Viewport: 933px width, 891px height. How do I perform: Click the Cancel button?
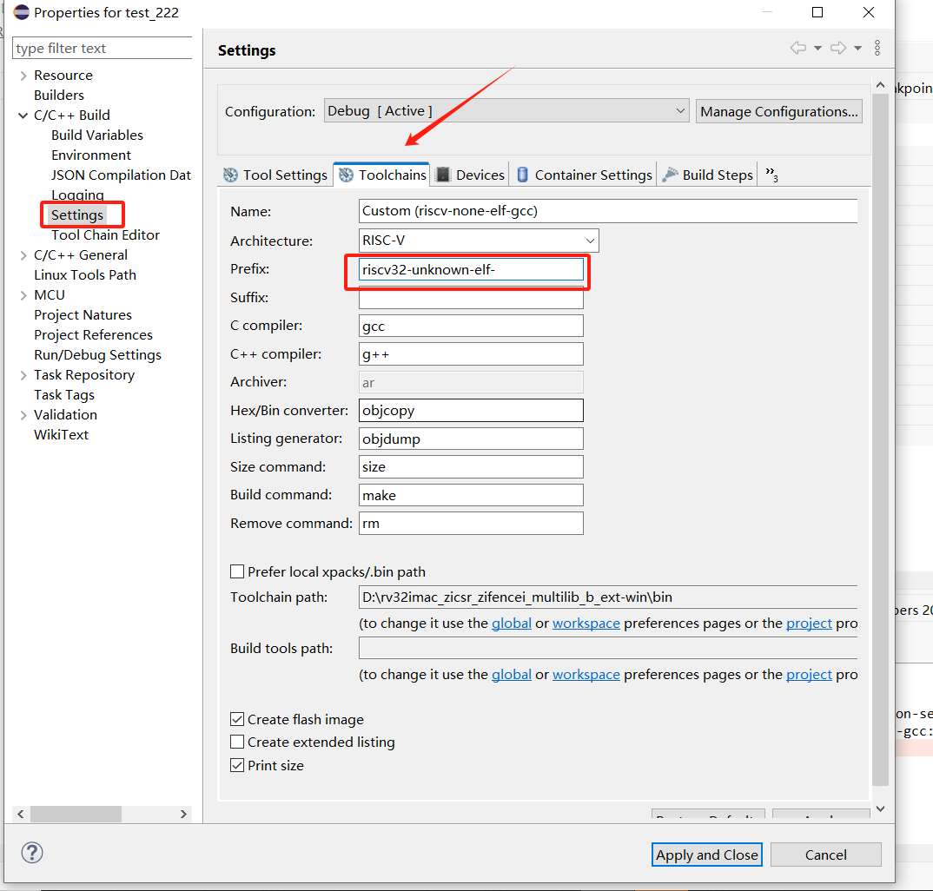click(825, 855)
